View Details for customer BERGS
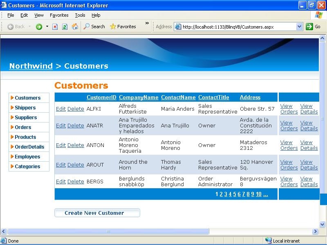This screenshot has width=327, height=245. [309, 181]
